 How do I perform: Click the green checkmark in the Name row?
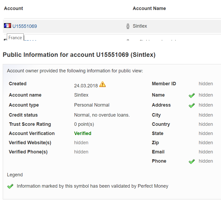coord(192,95)
